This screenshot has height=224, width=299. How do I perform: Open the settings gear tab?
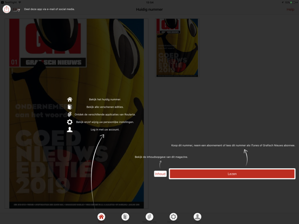[173, 217]
